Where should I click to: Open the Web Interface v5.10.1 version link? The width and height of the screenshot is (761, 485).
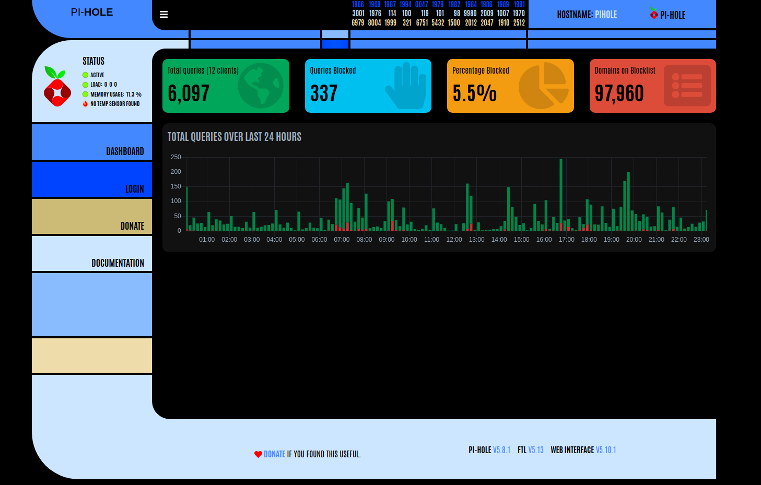coord(606,450)
